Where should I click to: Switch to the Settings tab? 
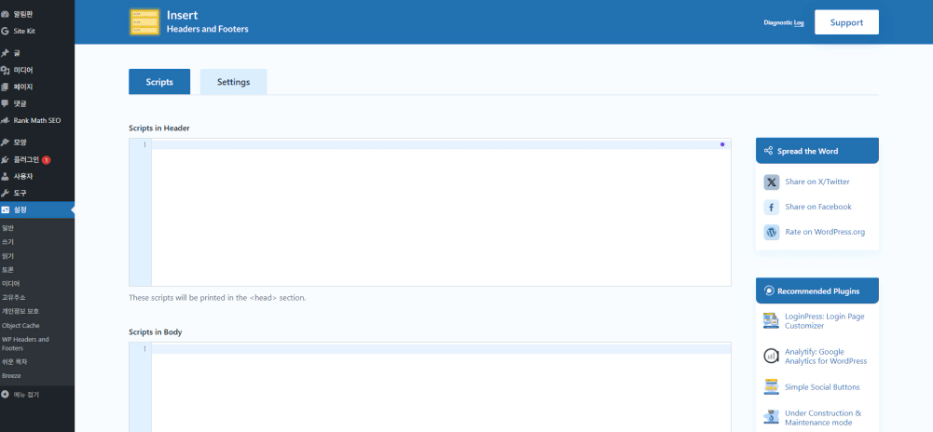coord(233,82)
